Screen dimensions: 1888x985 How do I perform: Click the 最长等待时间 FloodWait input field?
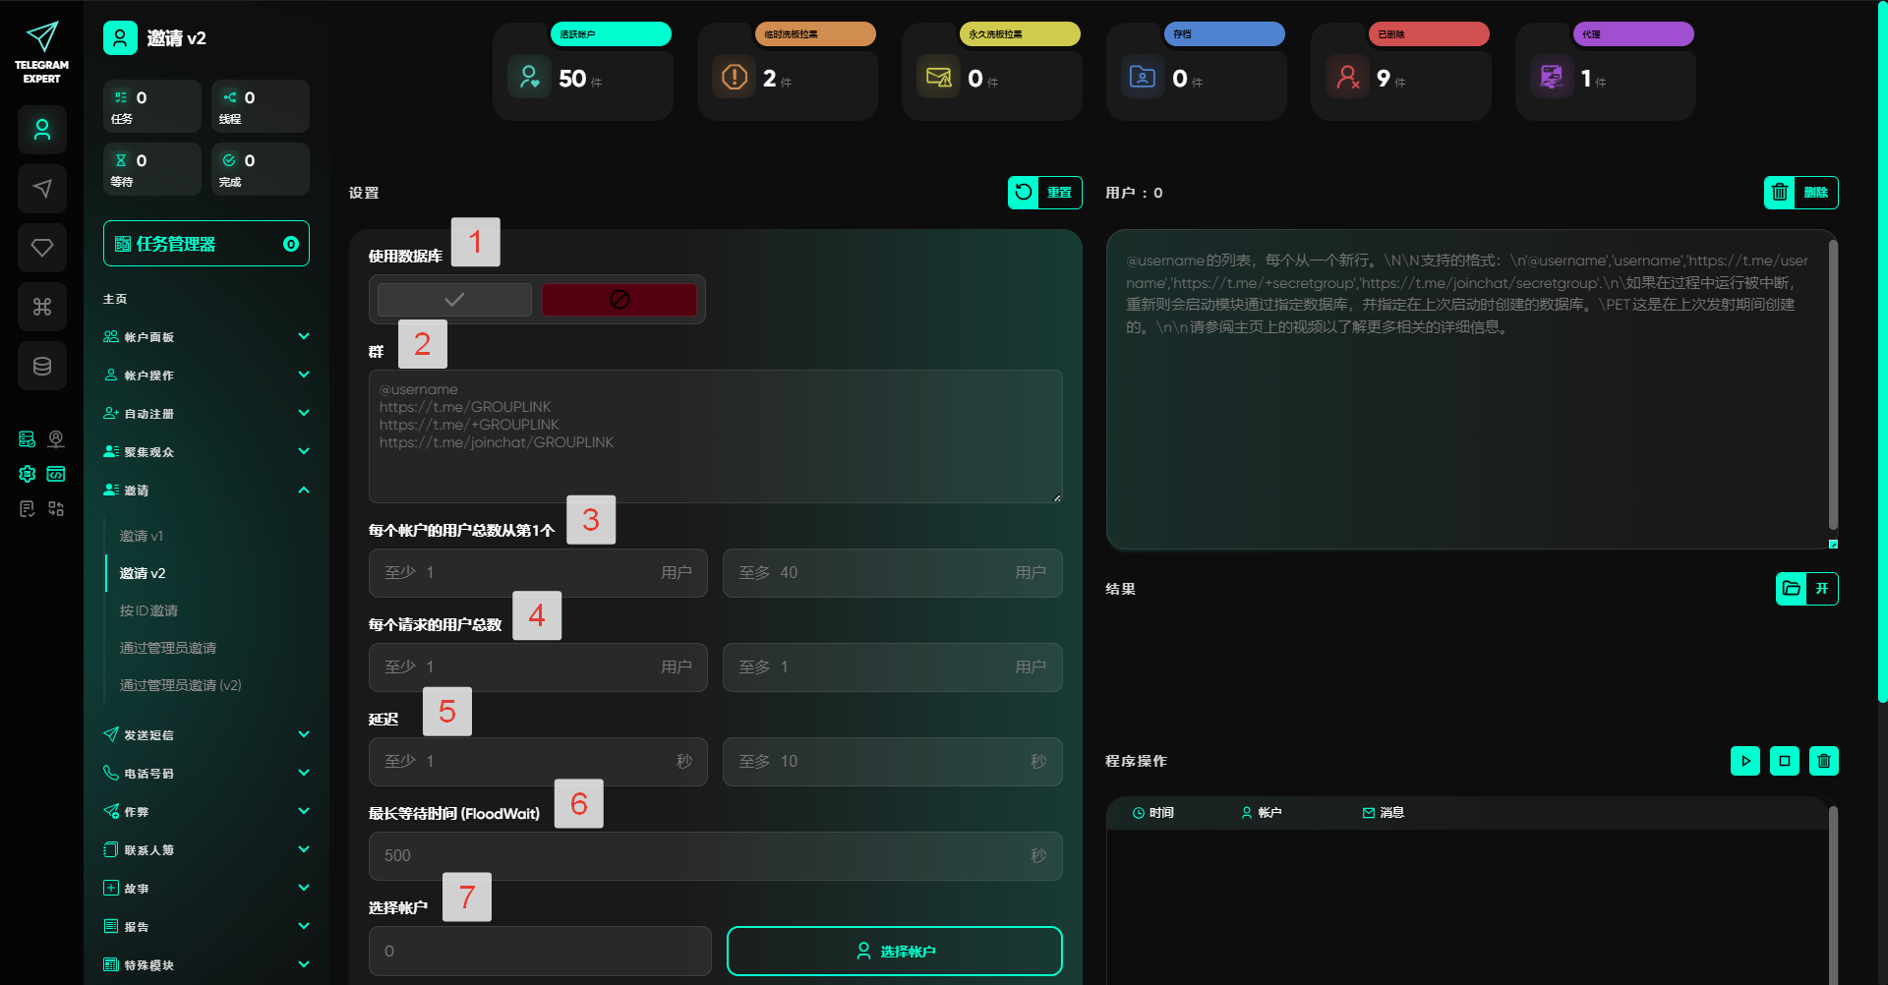pos(698,856)
